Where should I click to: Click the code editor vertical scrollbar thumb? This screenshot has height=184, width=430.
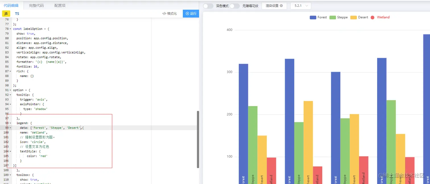(198, 139)
